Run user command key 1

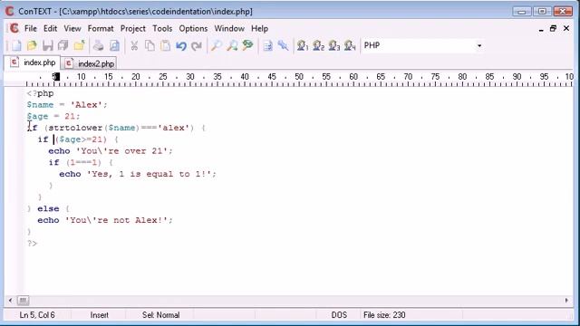click(303, 45)
